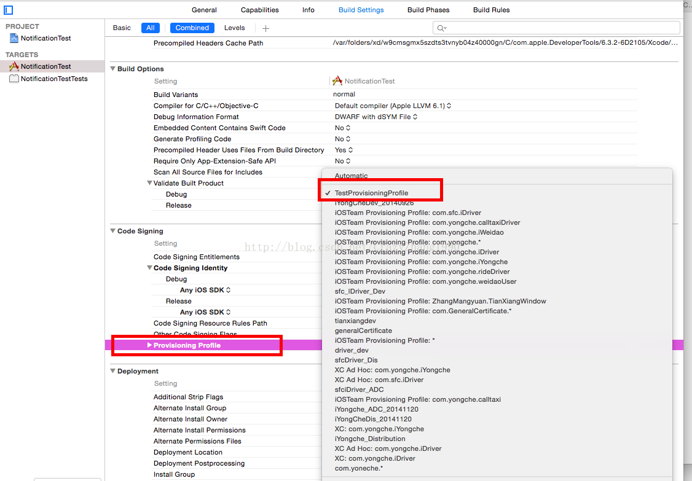Click the search magnifier icon
This screenshot has width=692, height=481.
[x=441, y=28]
